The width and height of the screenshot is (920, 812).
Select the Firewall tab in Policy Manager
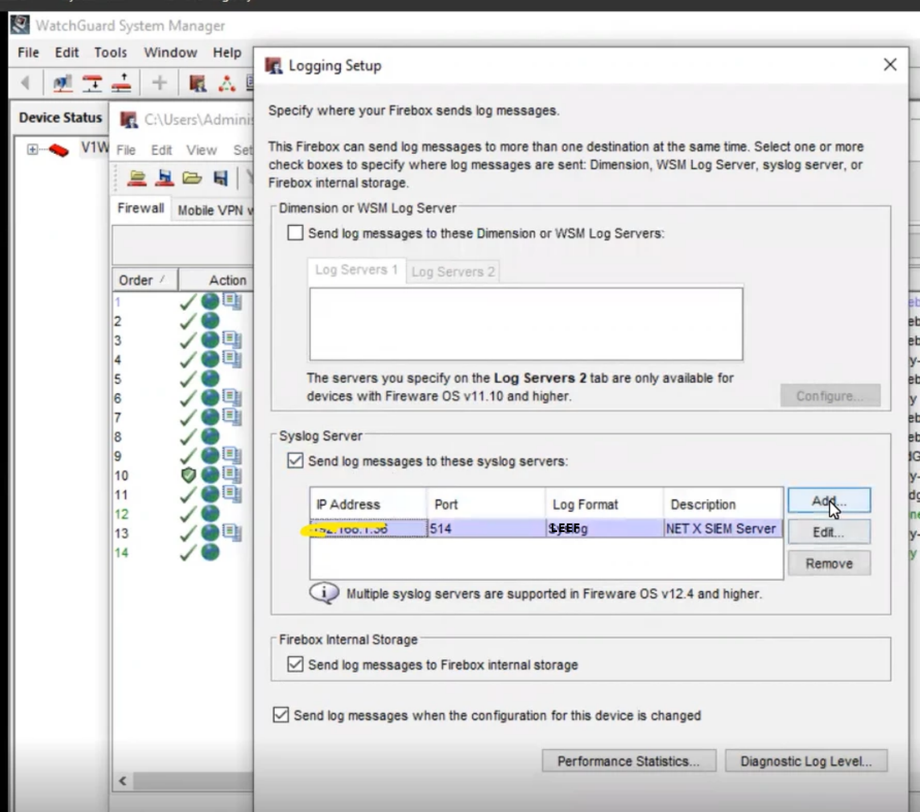(140, 209)
